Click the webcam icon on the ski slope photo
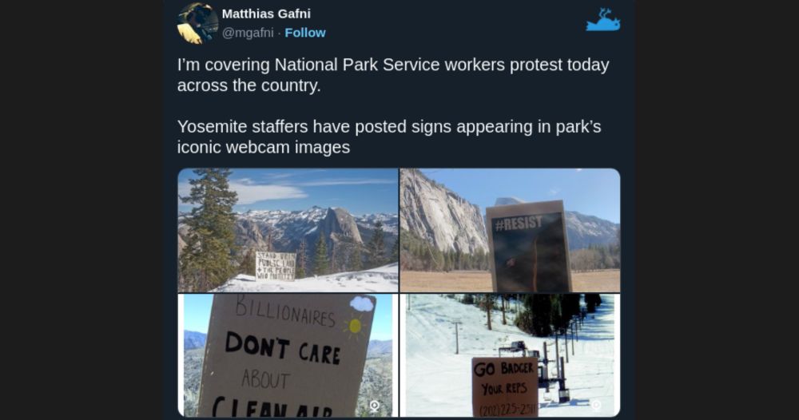 pos(596,406)
